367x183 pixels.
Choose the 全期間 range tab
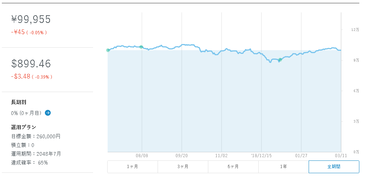pyautogui.click(x=334, y=167)
